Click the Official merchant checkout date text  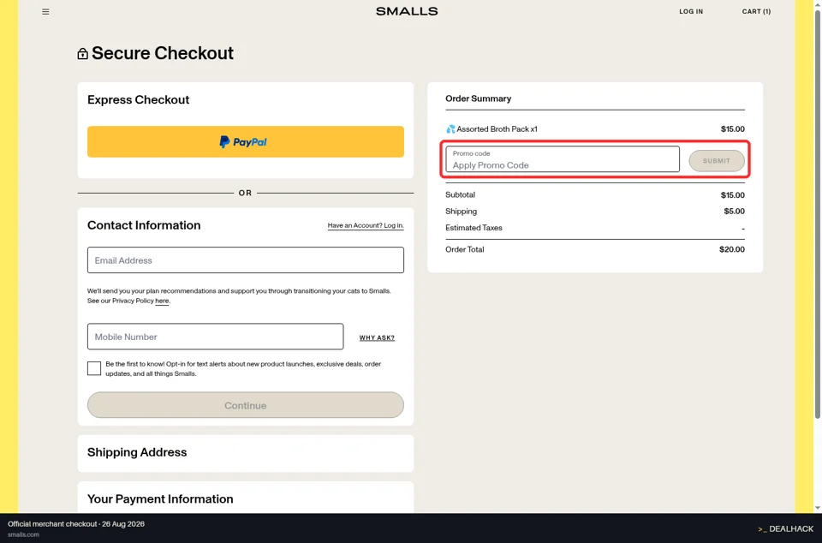pos(76,524)
